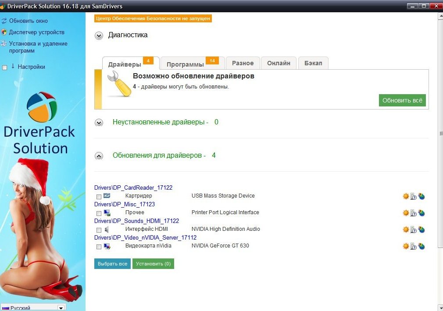The image size is (443, 311).
Task: Click the Обновления для драйверов - 4 heading
Action: (164, 155)
